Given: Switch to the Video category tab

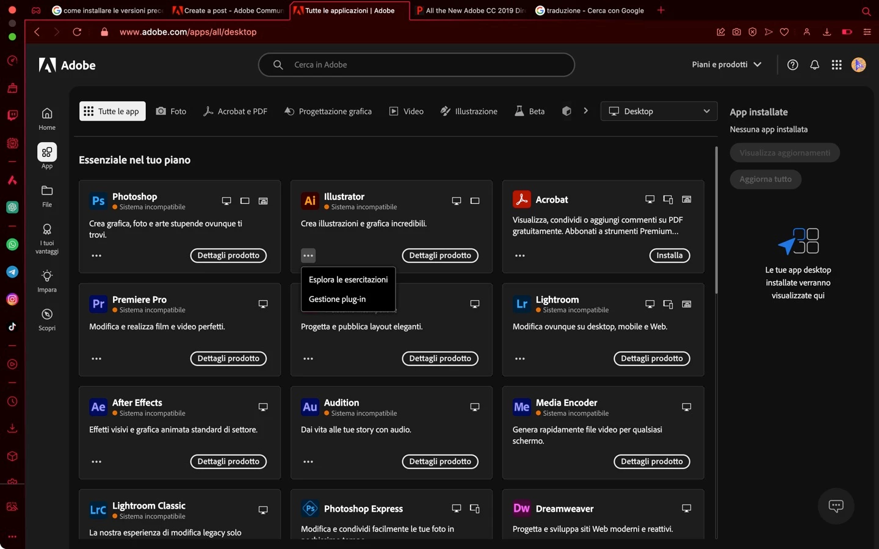Looking at the screenshot, I should 407,111.
